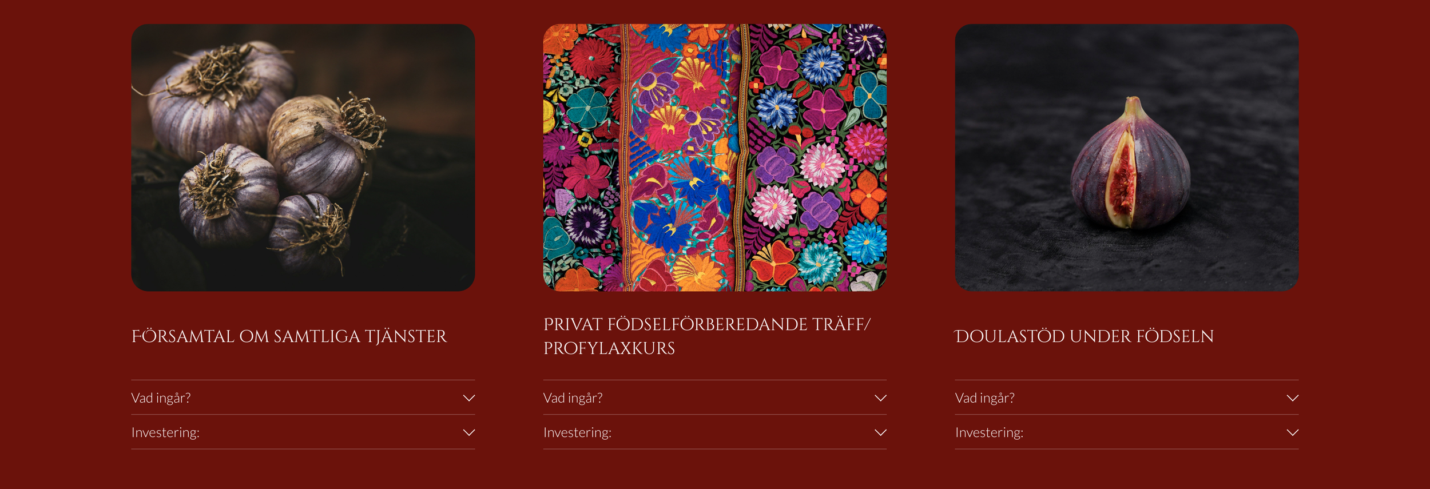
Task: Open Vad ingår chevron under Profylaxkurs
Action: coord(881,398)
